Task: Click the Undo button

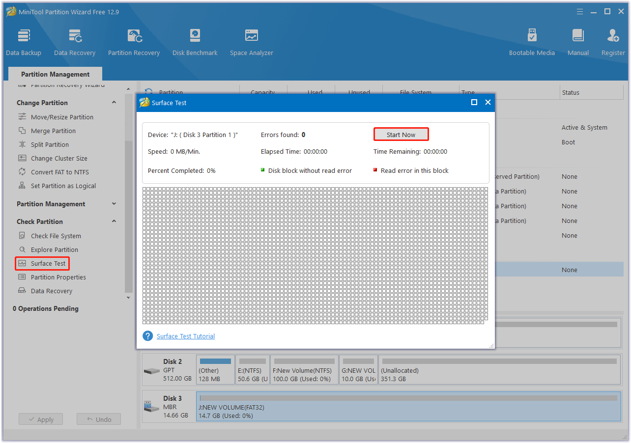Action: click(98, 419)
